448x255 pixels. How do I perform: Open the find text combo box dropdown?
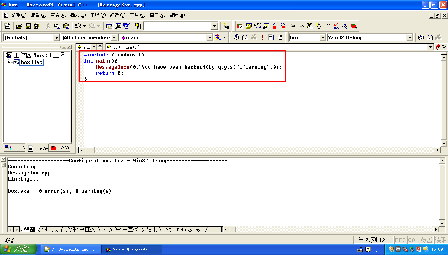coord(215,26)
